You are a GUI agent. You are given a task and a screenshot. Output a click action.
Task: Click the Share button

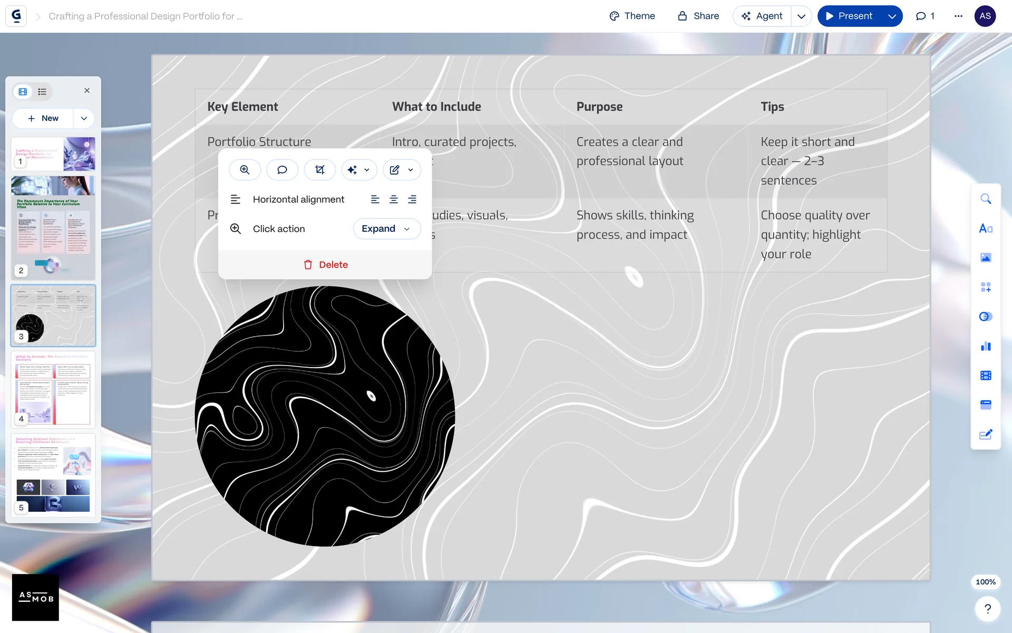click(x=698, y=16)
